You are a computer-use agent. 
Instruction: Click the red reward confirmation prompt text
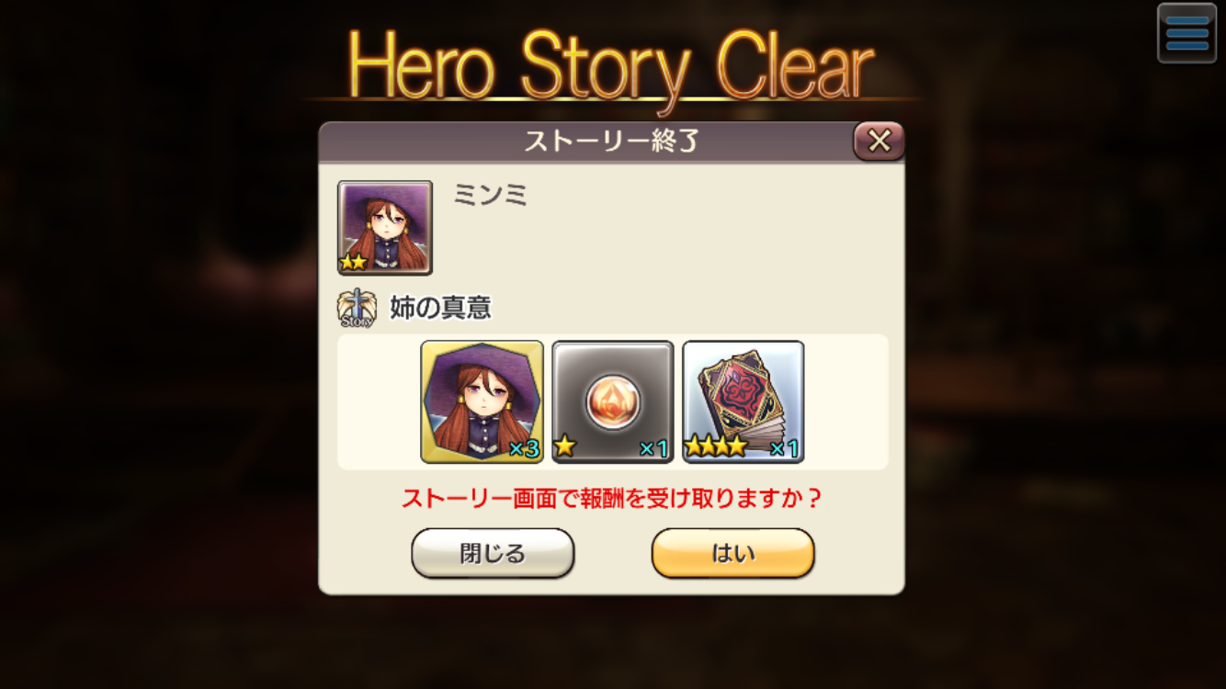tap(611, 499)
